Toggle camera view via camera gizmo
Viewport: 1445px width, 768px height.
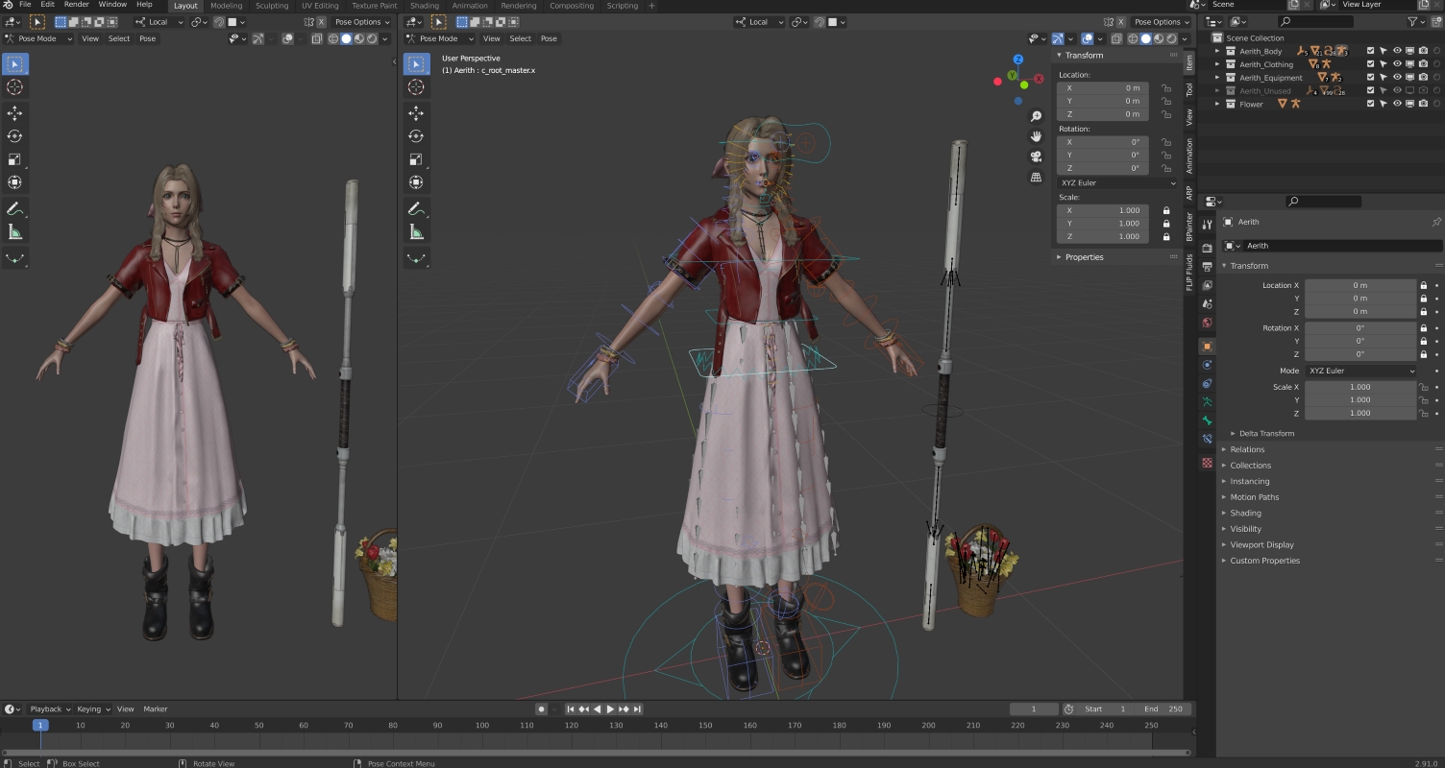tap(1036, 156)
